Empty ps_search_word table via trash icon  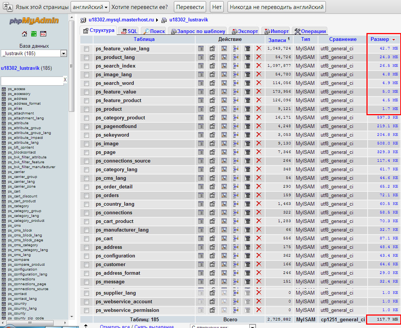[x=247, y=83]
